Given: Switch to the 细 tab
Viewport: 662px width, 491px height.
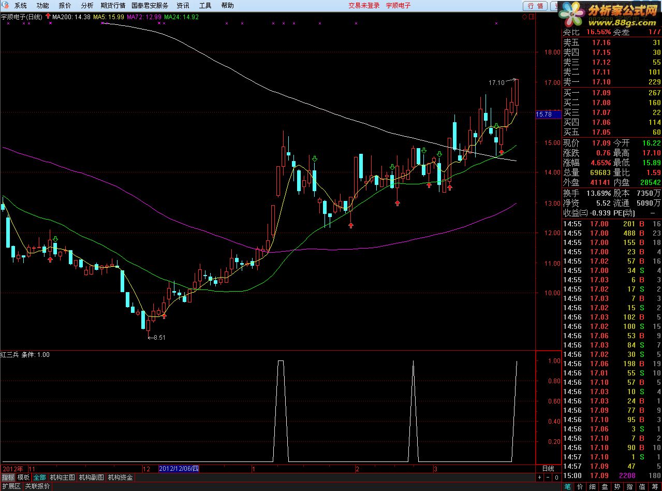Looking at the screenshot, I should pos(593,487).
